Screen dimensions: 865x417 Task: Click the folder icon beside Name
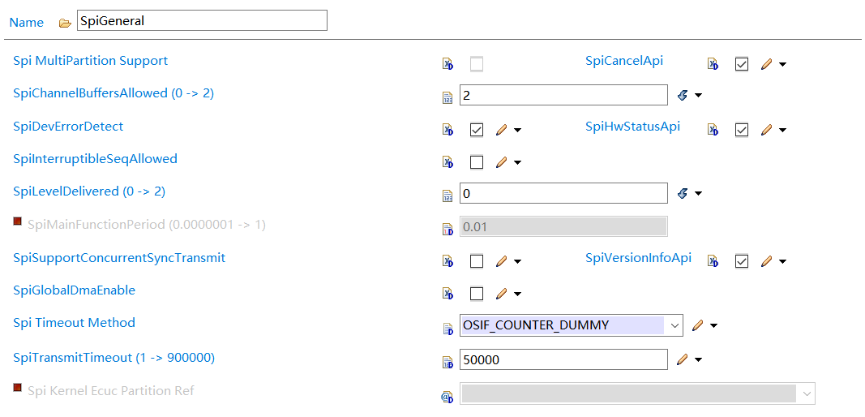click(65, 23)
